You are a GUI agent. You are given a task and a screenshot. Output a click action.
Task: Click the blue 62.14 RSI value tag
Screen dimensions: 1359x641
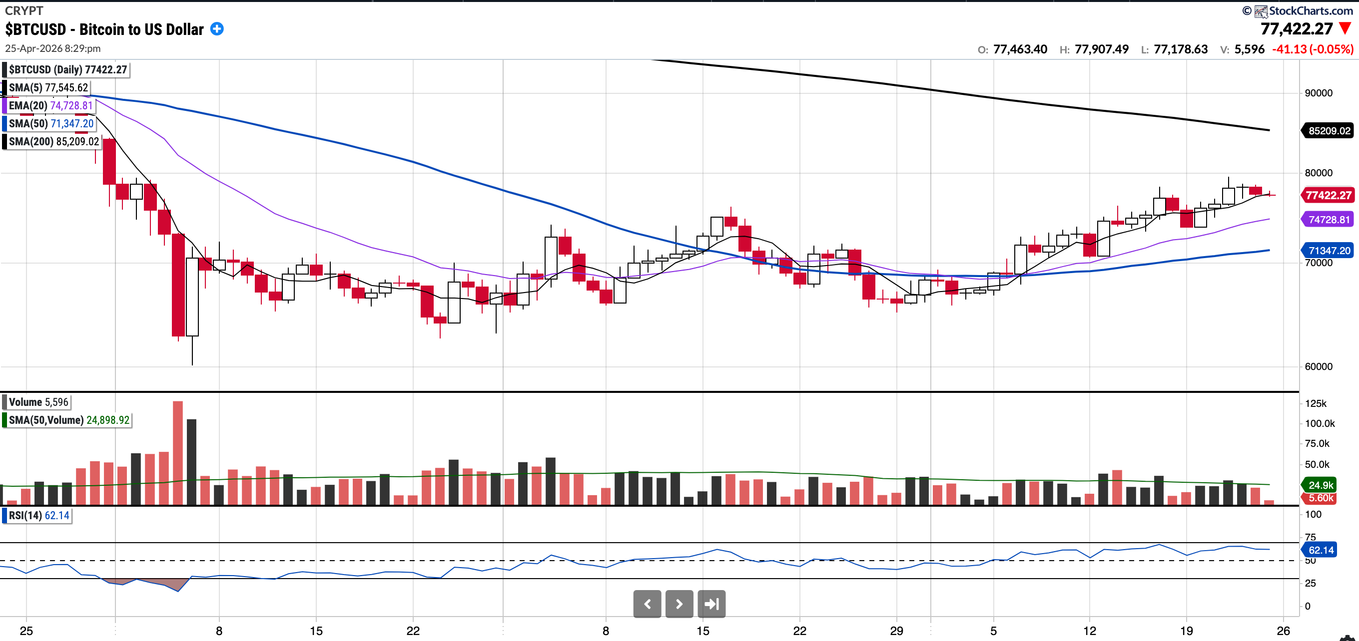[1321, 550]
